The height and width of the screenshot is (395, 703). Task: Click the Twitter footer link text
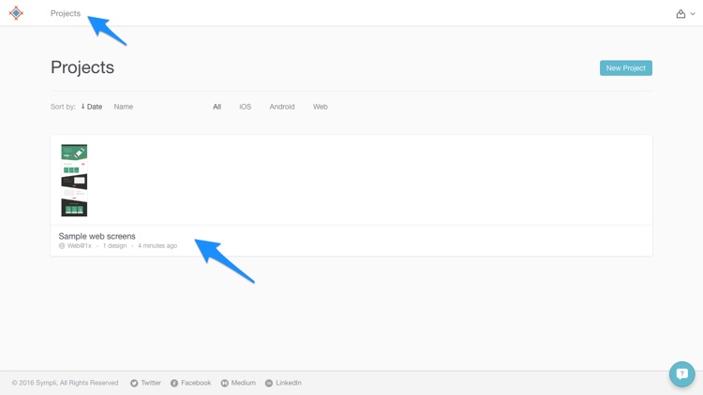tap(151, 383)
